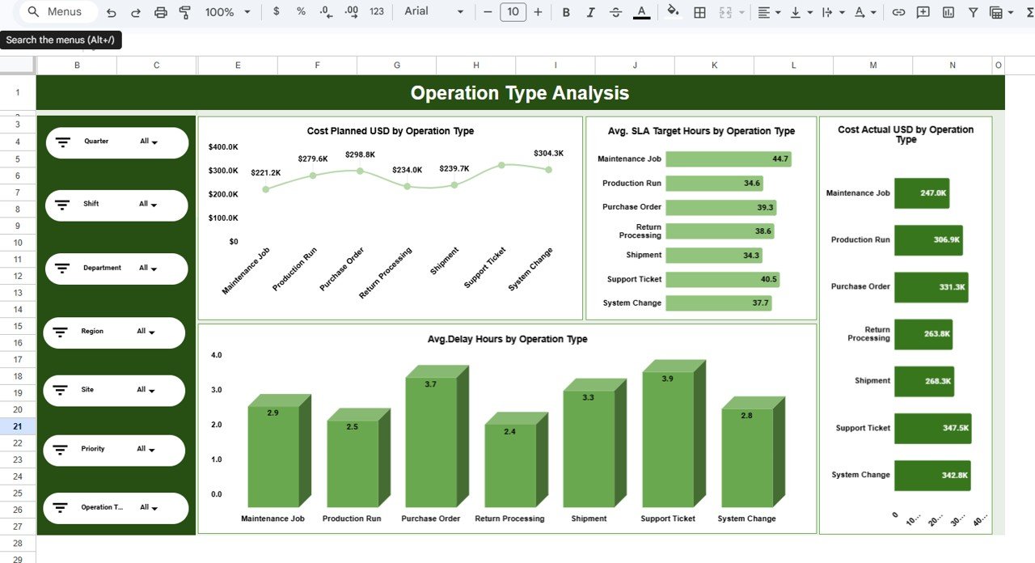Undo the last action

[111, 12]
